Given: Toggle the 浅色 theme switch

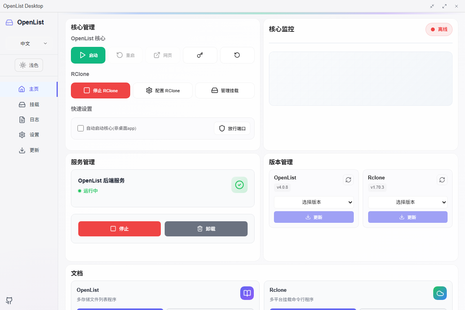Looking at the screenshot, I should click(29, 65).
